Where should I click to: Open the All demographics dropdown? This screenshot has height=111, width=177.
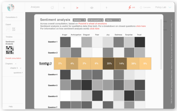96,20
